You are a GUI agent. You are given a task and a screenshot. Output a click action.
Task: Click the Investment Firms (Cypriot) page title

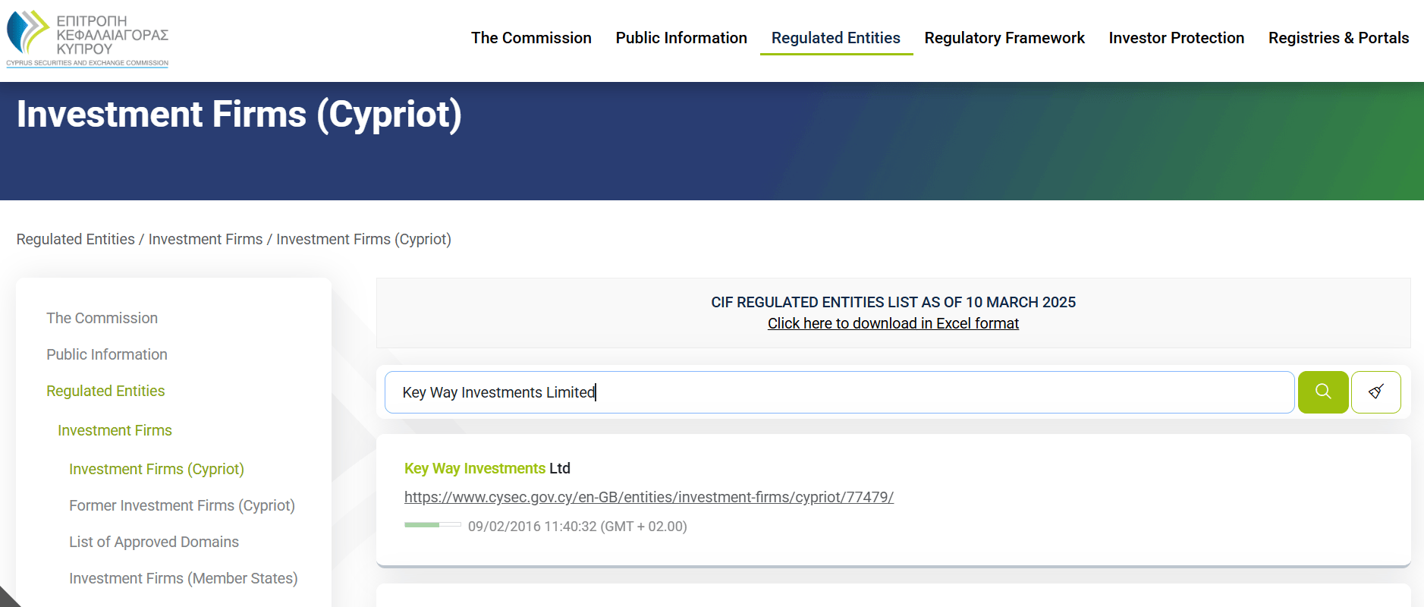(x=239, y=115)
